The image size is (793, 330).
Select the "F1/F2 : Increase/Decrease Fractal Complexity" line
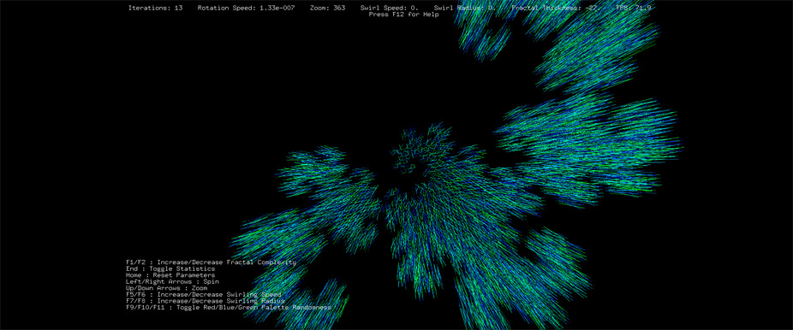click(x=211, y=262)
